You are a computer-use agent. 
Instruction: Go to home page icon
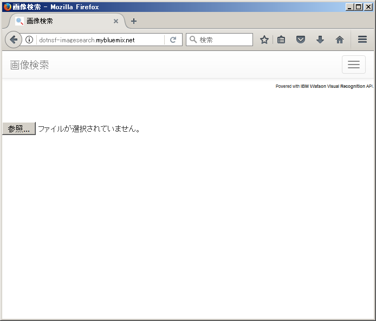pyautogui.click(x=340, y=40)
